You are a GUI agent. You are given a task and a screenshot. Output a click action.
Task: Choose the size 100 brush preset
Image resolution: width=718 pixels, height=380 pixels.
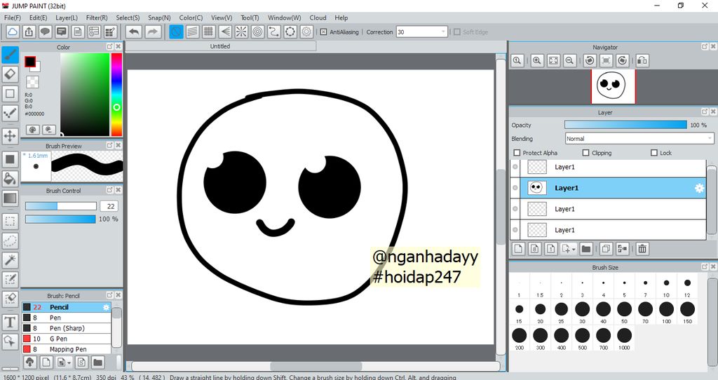click(x=666, y=309)
